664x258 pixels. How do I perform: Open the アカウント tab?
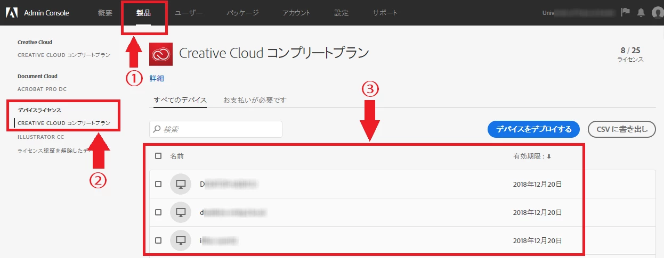click(296, 13)
